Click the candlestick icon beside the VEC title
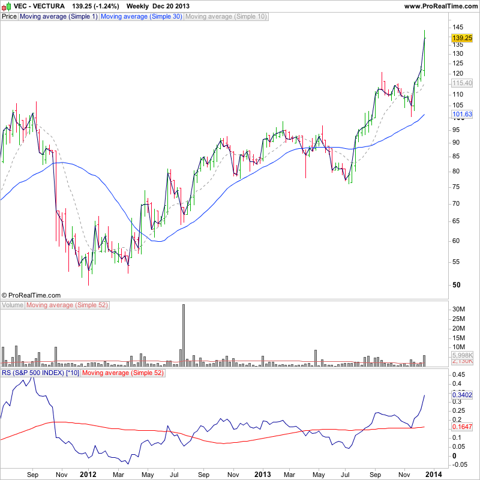Viewport: 480px width, 480px height. (x=6, y=6)
